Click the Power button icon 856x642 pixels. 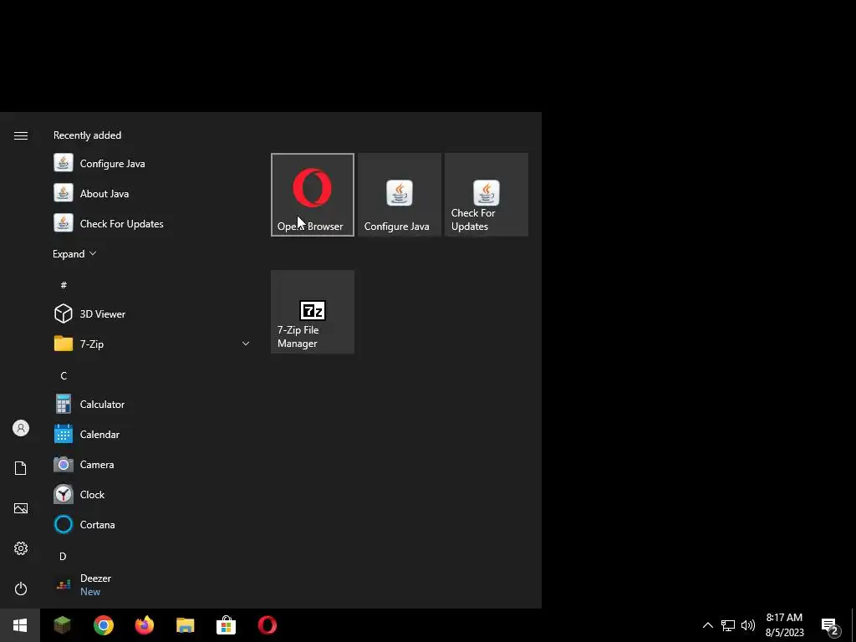(21, 588)
